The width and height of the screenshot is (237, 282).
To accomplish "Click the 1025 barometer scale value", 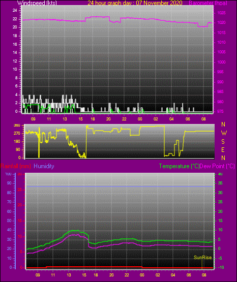I will 221,13.
